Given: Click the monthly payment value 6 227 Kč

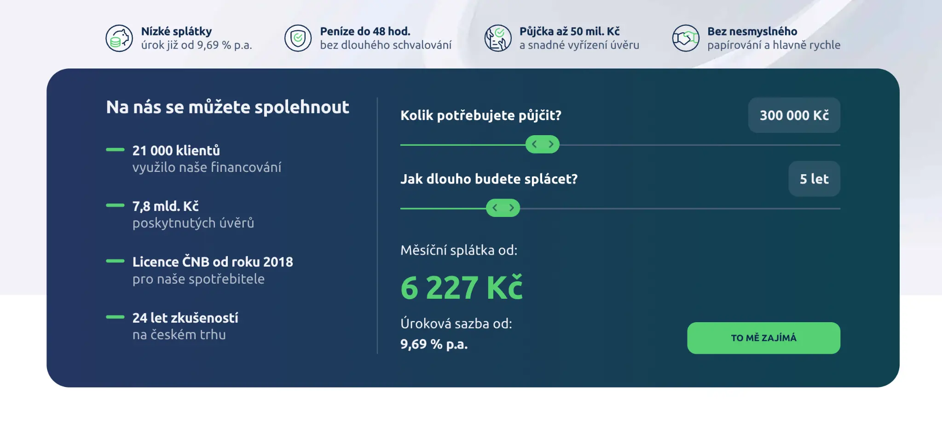Looking at the screenshot, I should pyautogui.click(x=462, y=286).
